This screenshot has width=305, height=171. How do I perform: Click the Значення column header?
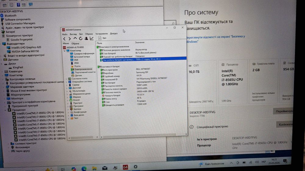(x=140, y=42)
